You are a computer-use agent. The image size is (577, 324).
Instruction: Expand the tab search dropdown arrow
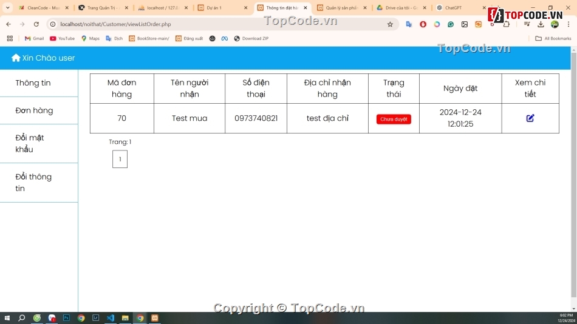point(7,8)
